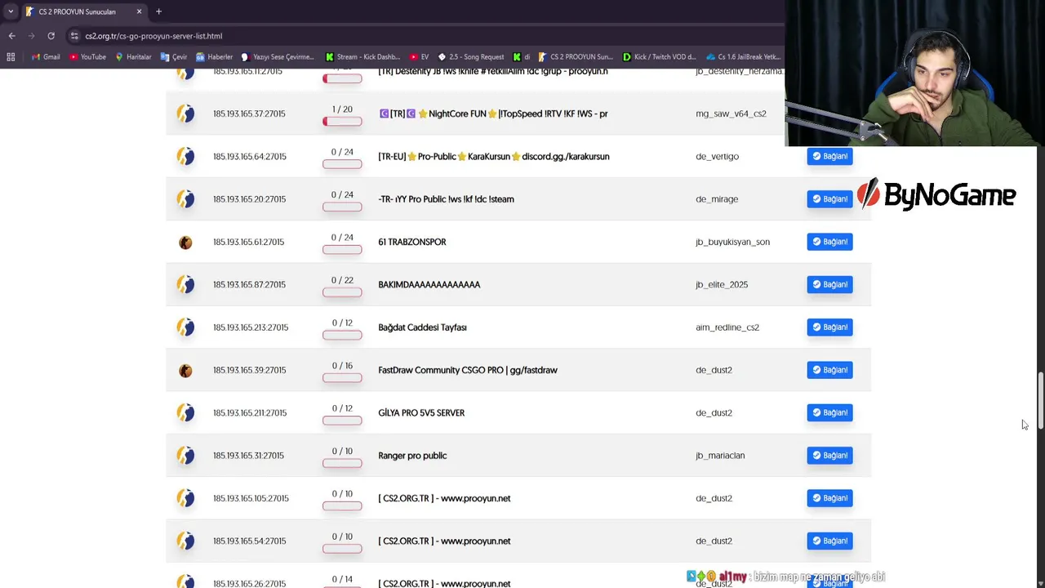Screen dimensions: 1045x588
Task: Join the GİLYA PRO 5V5 SERVER
Action: (x=829, y=412)
